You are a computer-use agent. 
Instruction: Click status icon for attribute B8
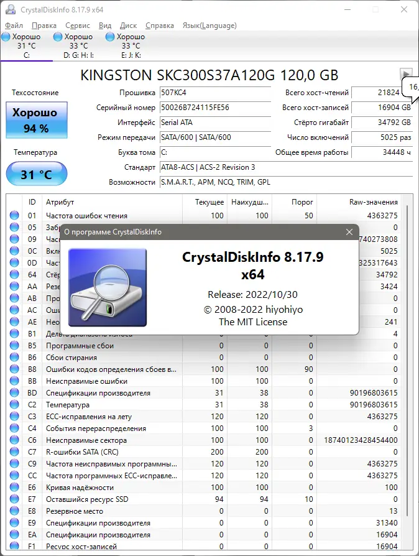tap(14, 369)
